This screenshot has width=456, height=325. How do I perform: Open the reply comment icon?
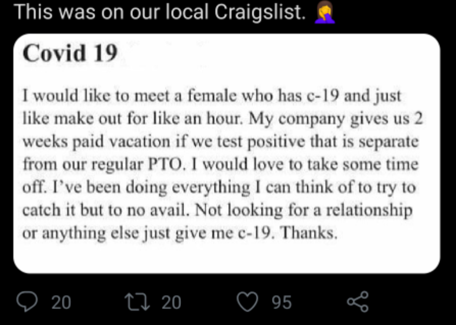(27, 302)
